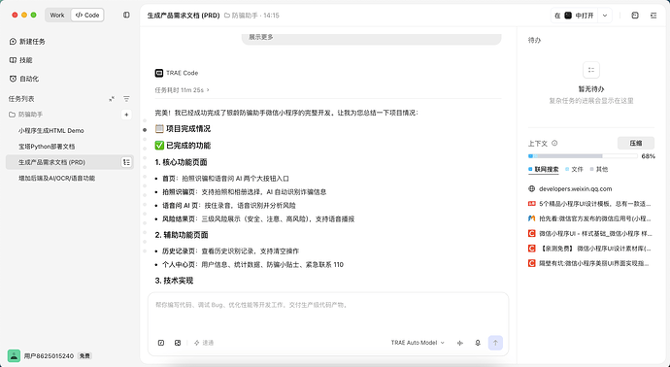Click 展示更多 to show more
This screenshot has height=367, width=670.
coord(261,37)
